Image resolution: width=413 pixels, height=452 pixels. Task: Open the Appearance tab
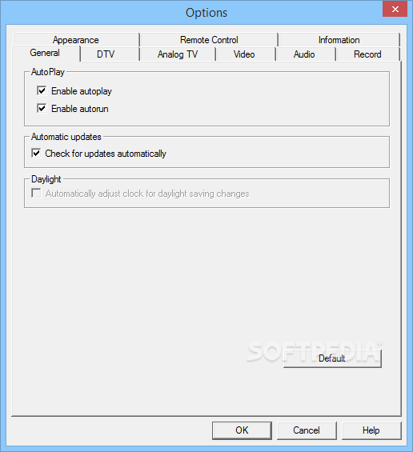point(76,40)
